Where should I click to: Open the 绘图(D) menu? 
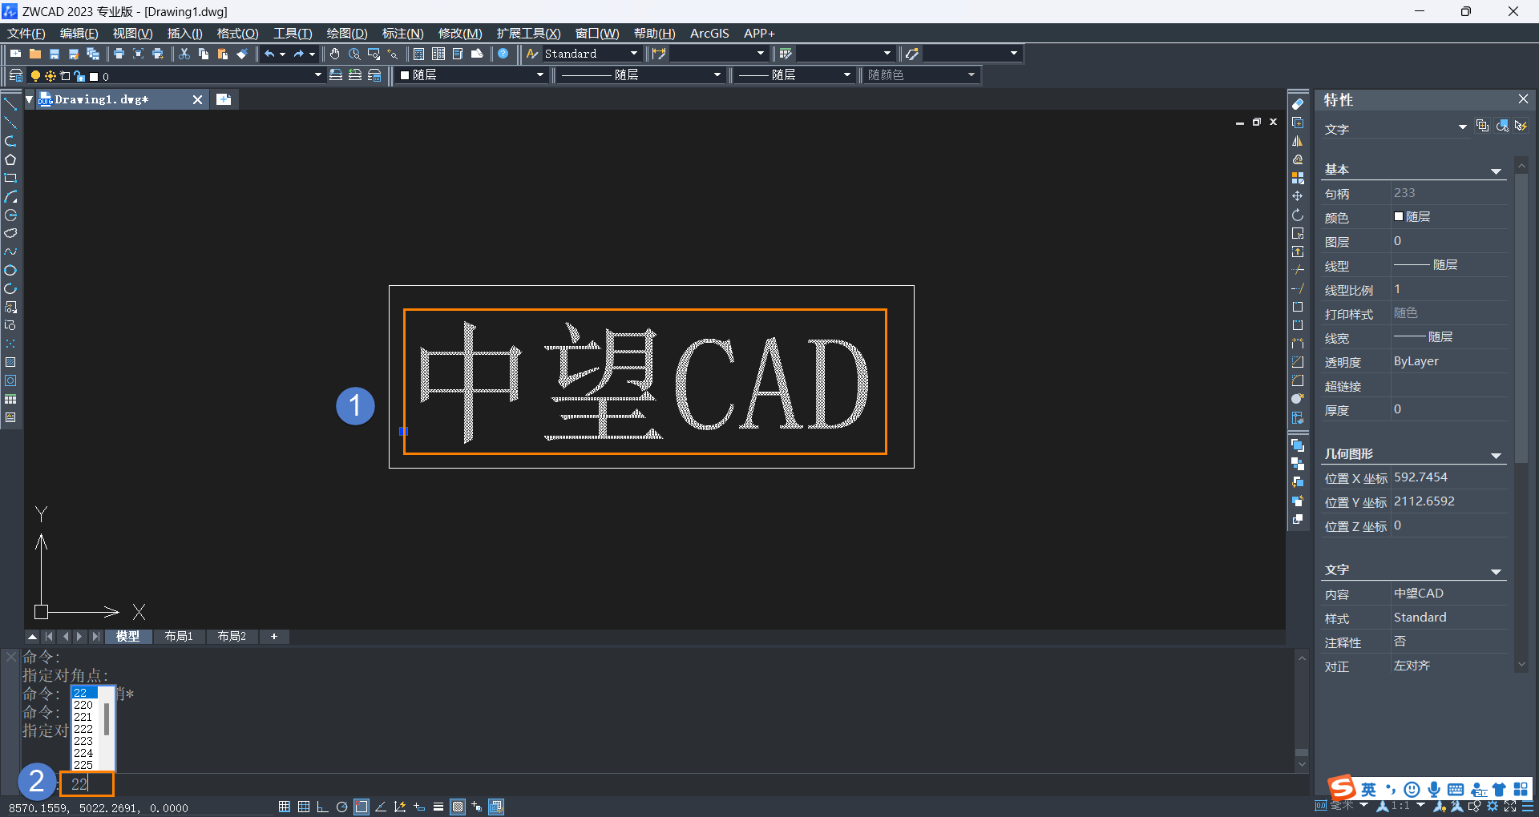pos(347,33)
